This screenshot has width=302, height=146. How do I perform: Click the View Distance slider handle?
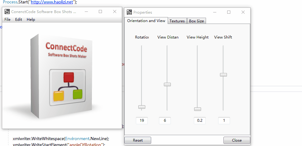pos(167,84)
